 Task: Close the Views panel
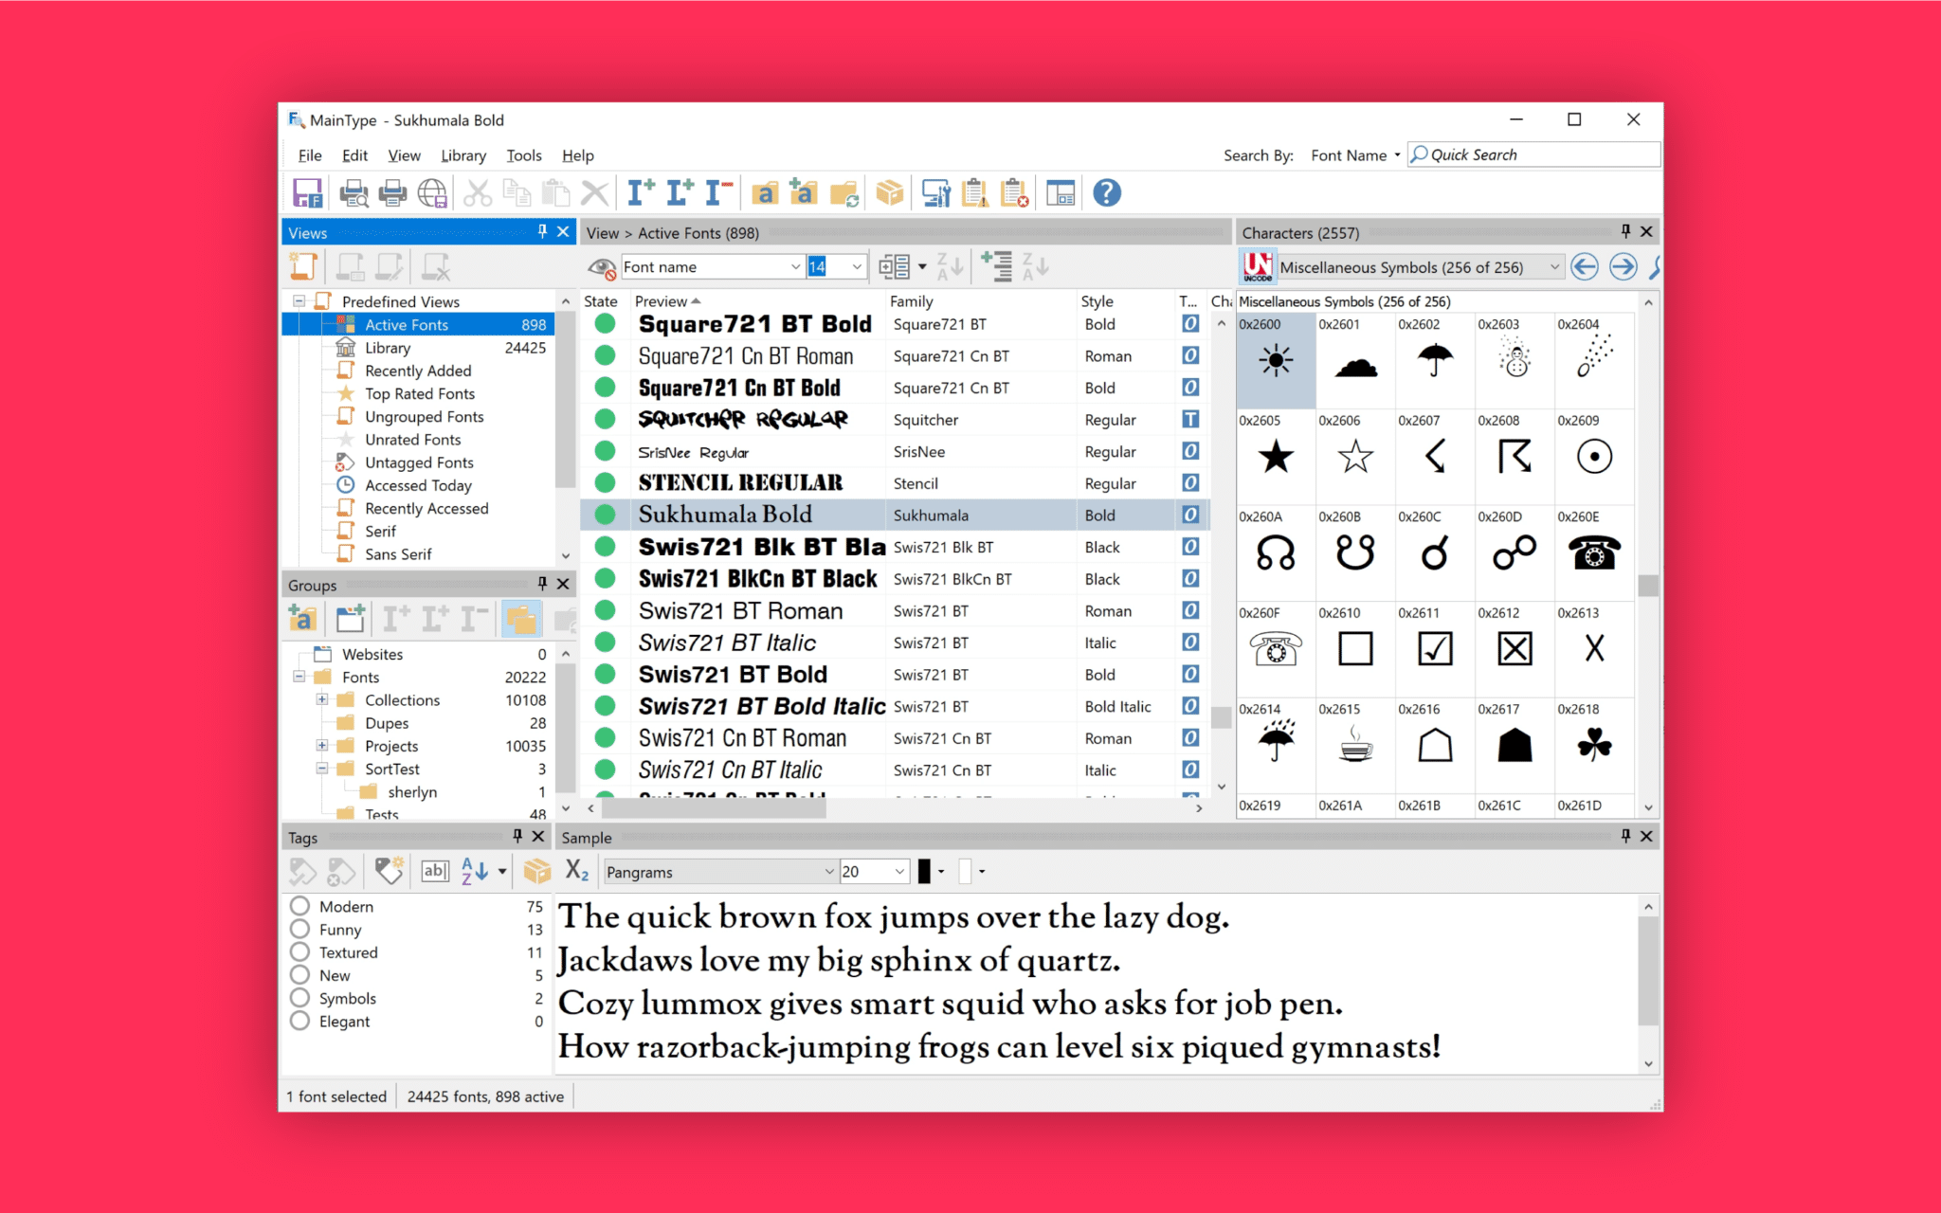tap(563, 231)
